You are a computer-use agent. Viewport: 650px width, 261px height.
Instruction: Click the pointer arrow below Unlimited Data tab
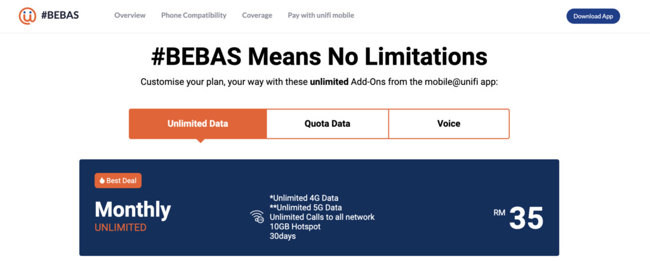(x=201, y=141)
